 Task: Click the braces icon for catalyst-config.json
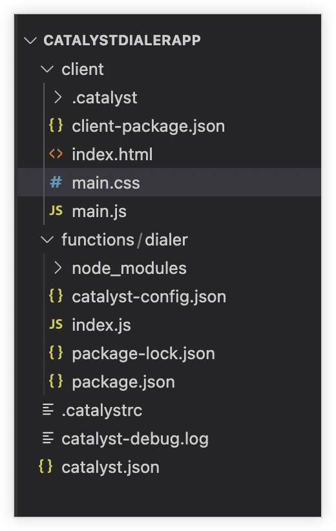pos(56,296)
